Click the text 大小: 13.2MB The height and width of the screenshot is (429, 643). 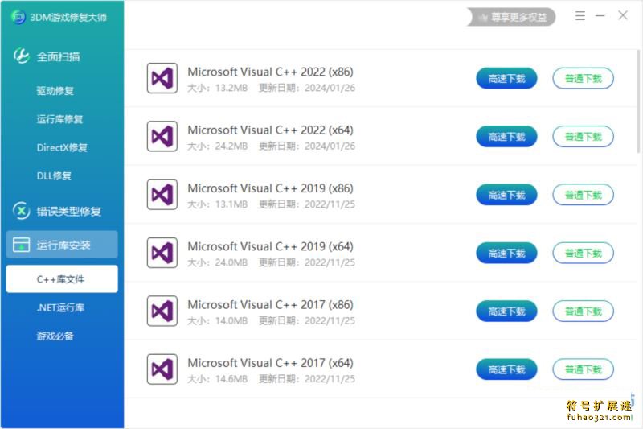coord(217,88)
